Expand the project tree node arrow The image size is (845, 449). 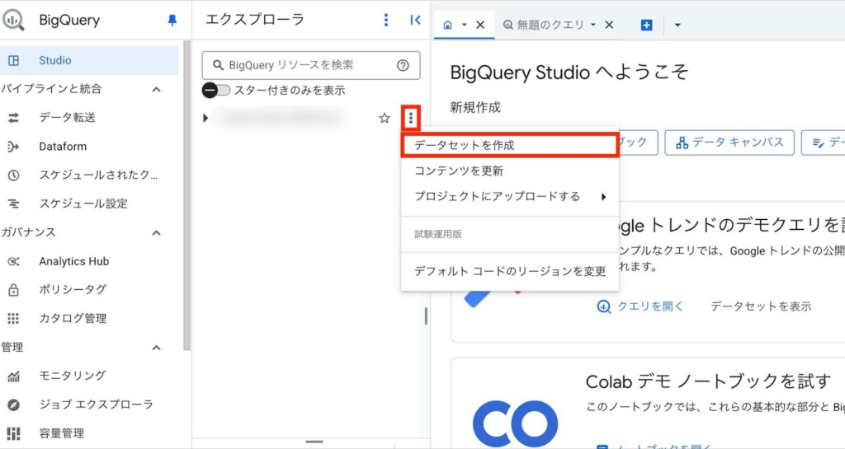click(205, 119)
